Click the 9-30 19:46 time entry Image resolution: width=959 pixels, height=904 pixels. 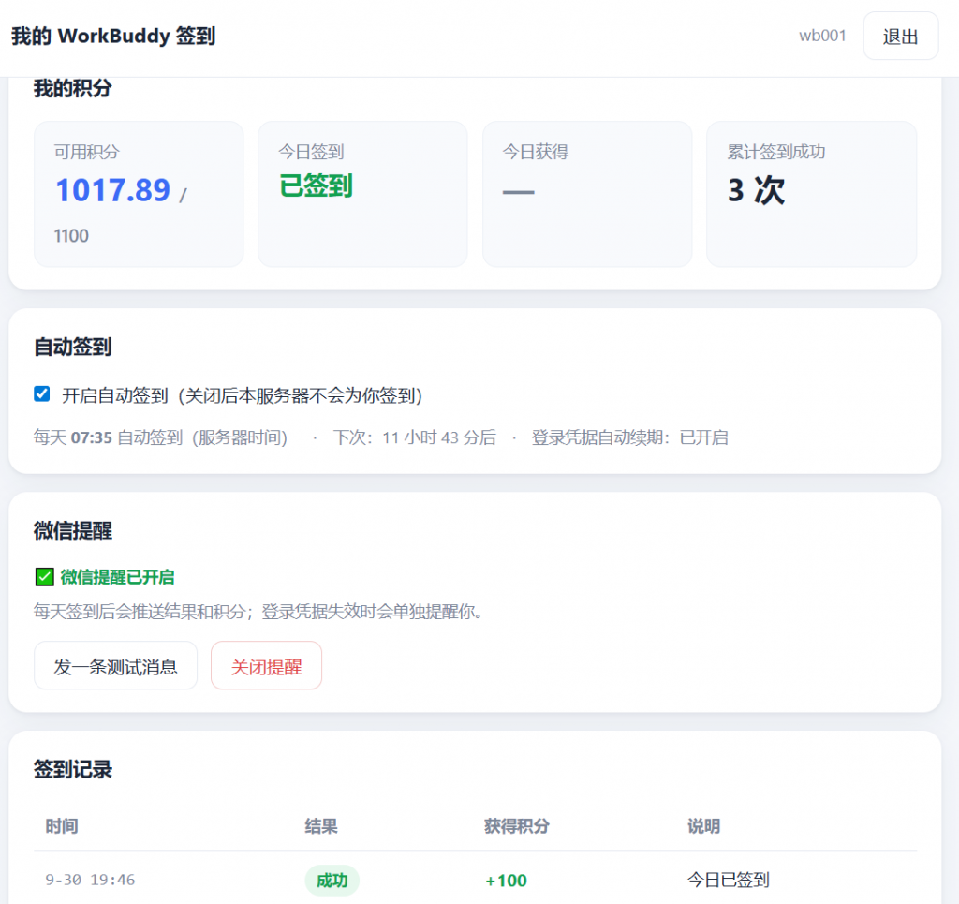click(x=90, y=880)
